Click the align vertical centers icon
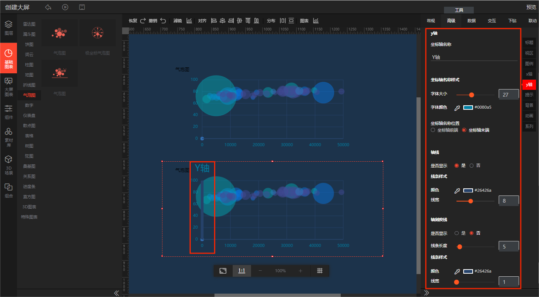 click(x=239, y=21)
